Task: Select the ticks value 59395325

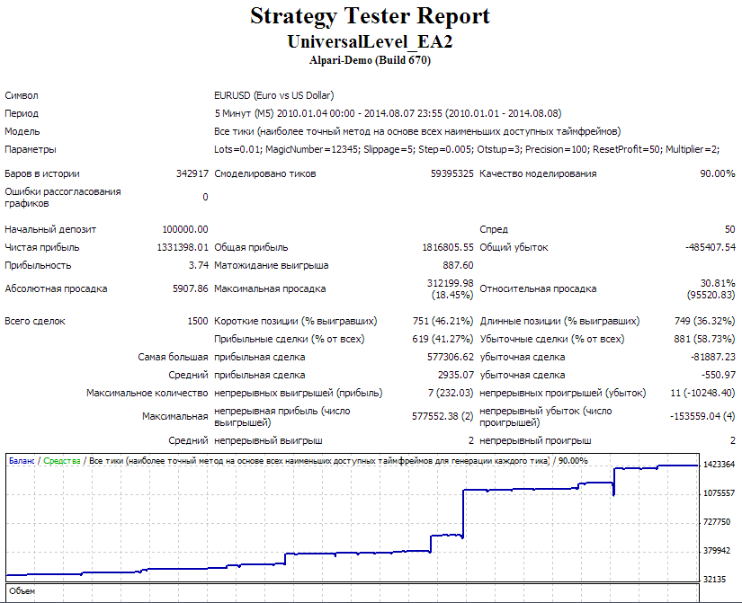Action: pyautogui.click(x=451, y=173)
